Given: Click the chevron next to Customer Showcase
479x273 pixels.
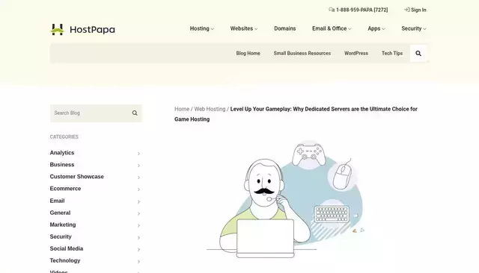Looking at the screenshot, I should tap(138, 177).
